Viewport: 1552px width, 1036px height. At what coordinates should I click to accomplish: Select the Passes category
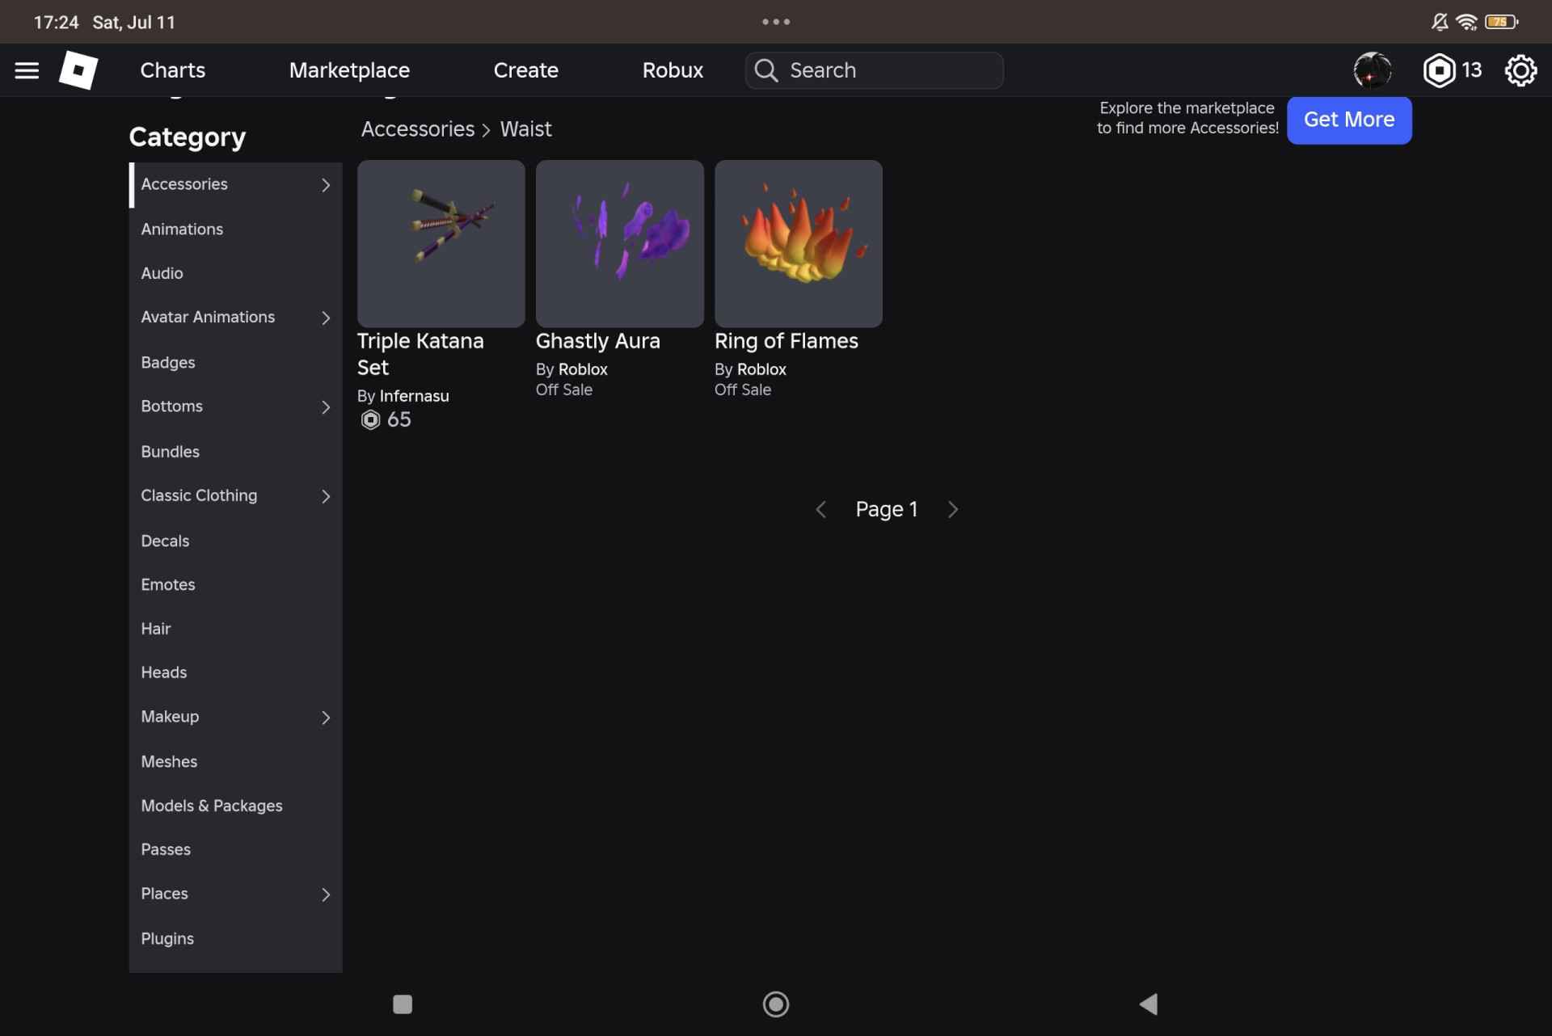click(x=235, y=849)
